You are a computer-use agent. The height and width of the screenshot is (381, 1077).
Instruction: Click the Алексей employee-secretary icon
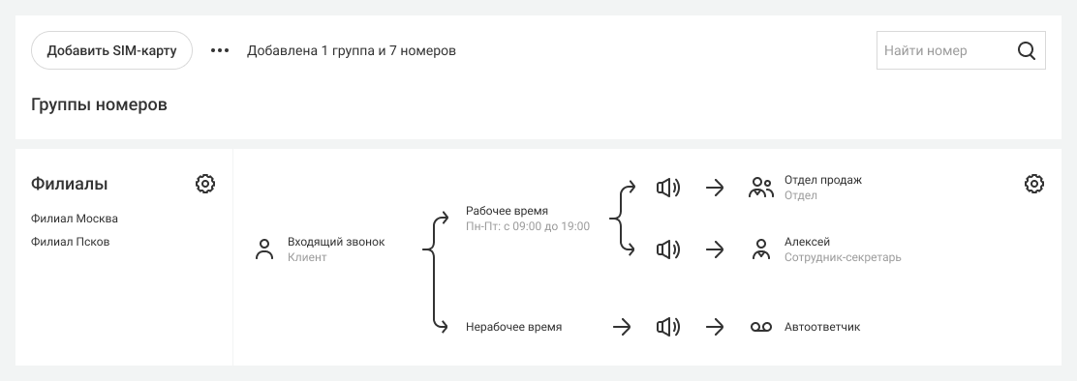[760, 249]
